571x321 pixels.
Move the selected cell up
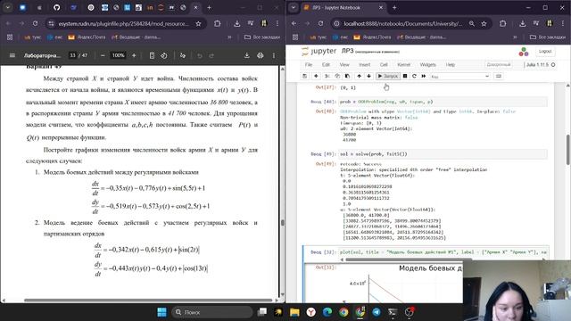pyautogui.click(x=359, y=76)
